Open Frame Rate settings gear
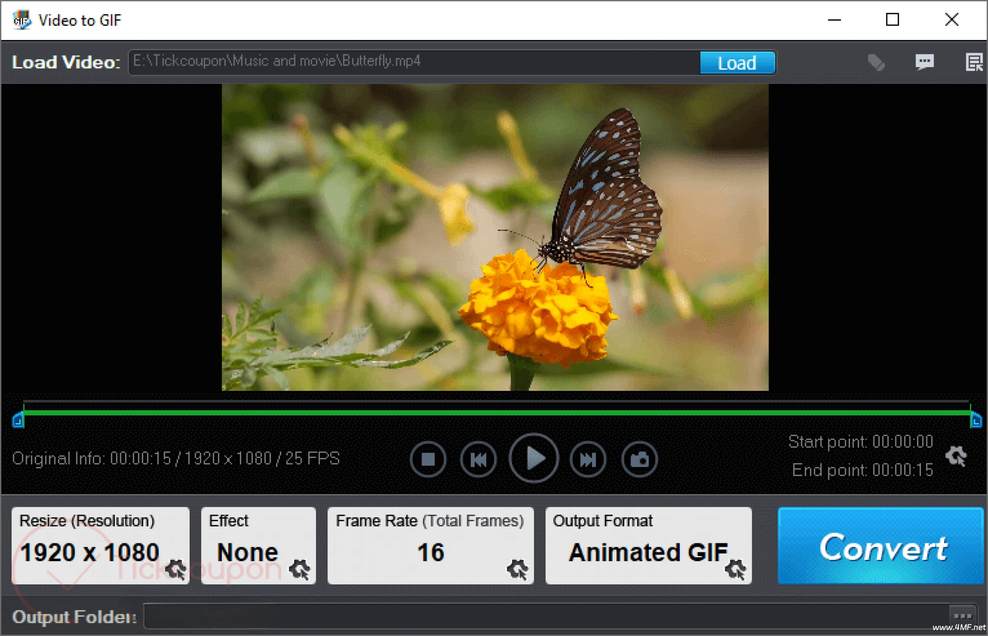Viewport: 988px width, 636px height. point(517,569)
